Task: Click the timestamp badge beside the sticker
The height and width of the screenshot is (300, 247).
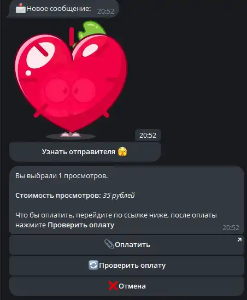Action: pos(148,136)
